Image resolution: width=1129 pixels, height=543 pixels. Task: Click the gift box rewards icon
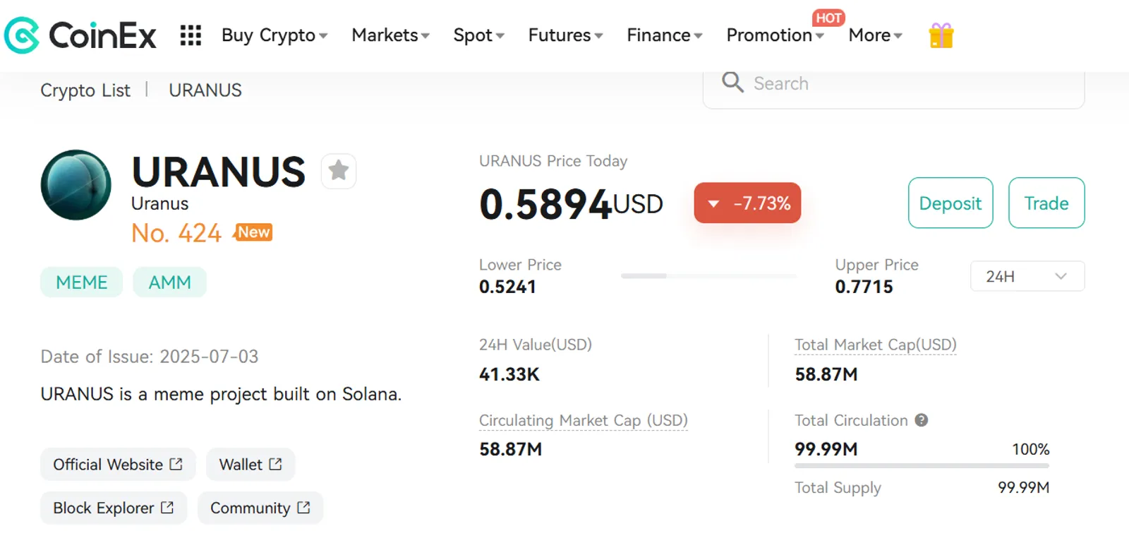coord(941,35)
